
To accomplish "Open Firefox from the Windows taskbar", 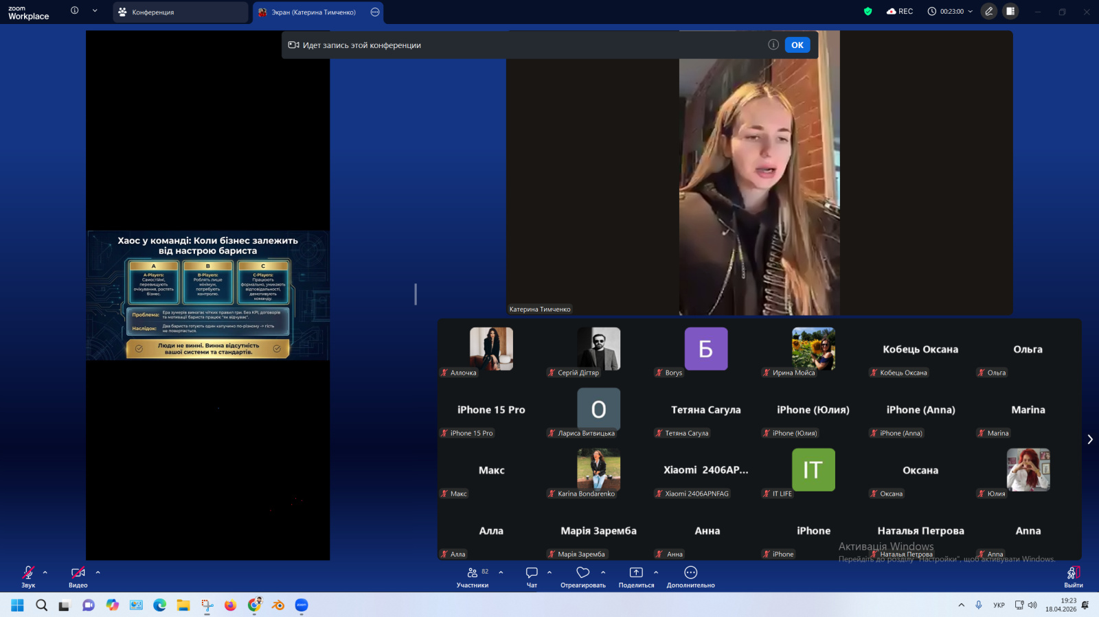I will click(230, 605).
